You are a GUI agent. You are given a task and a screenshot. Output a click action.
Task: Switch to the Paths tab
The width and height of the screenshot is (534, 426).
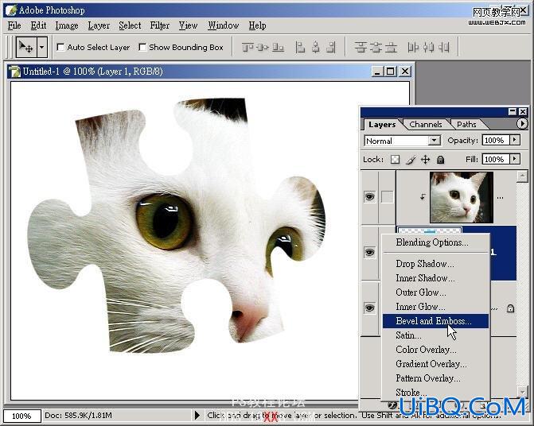466,125
